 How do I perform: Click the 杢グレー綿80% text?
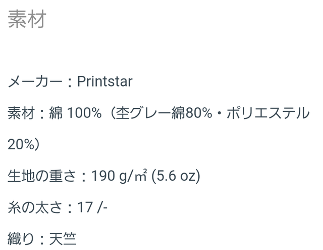tap(164, 113)
